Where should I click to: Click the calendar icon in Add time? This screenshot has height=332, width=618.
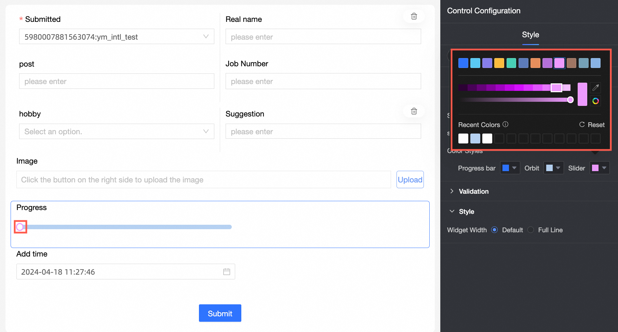tap(227, 272)
